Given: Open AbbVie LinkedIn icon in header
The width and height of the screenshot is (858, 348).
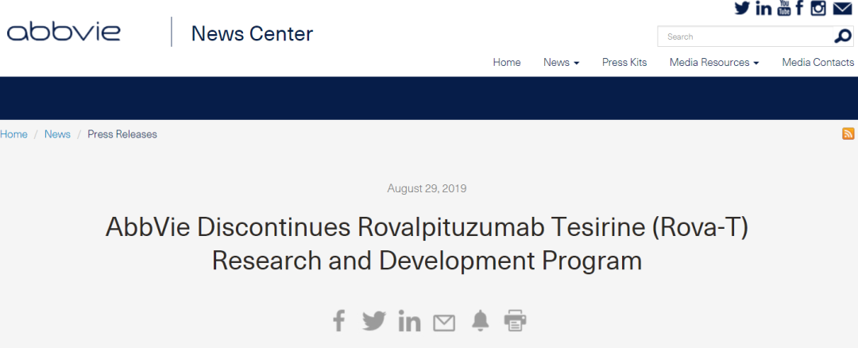Looking at the screenshot, I should [763, 8].
